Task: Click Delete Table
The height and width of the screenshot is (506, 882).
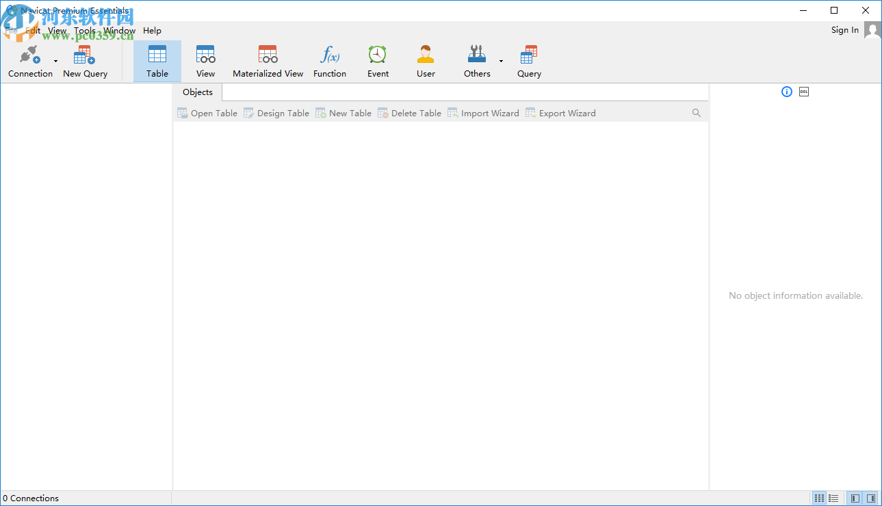Action: [x=410, y=114]
